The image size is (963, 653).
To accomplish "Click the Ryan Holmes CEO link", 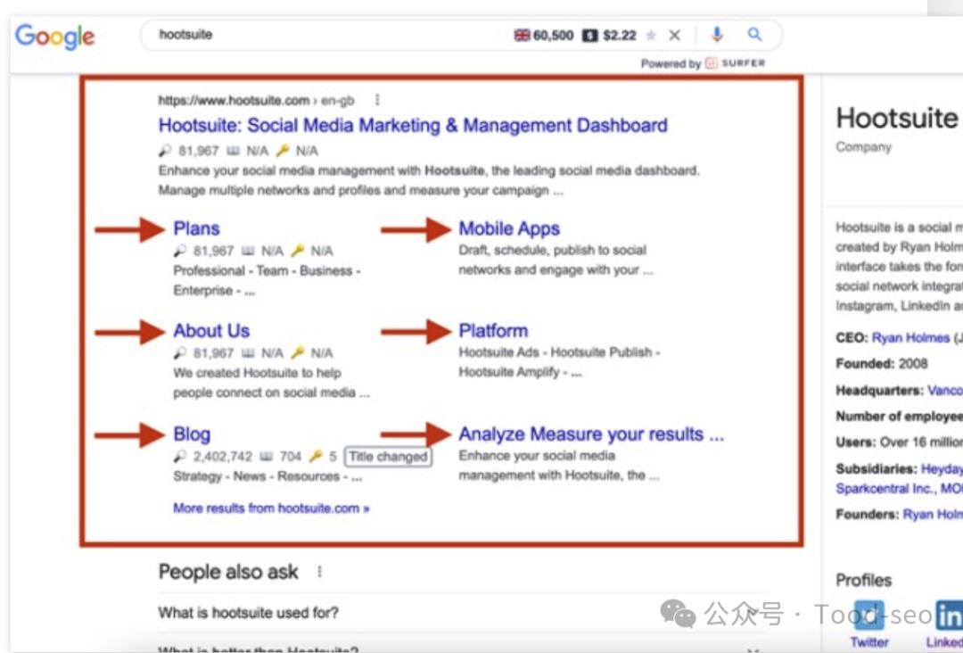I will tap(910, 338).
